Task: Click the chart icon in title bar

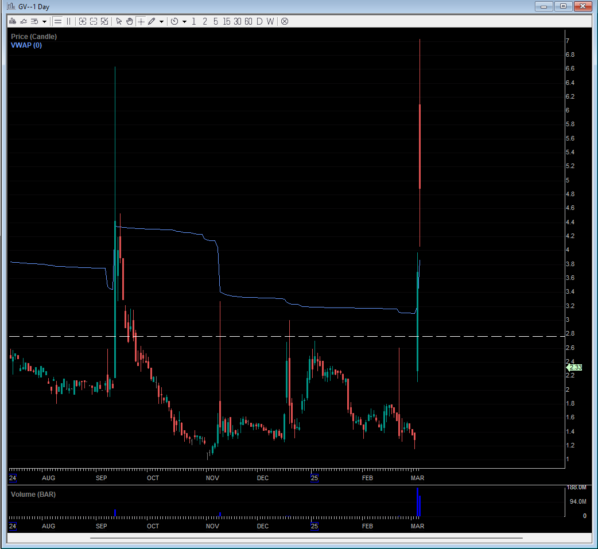Action: pos(11,6)
